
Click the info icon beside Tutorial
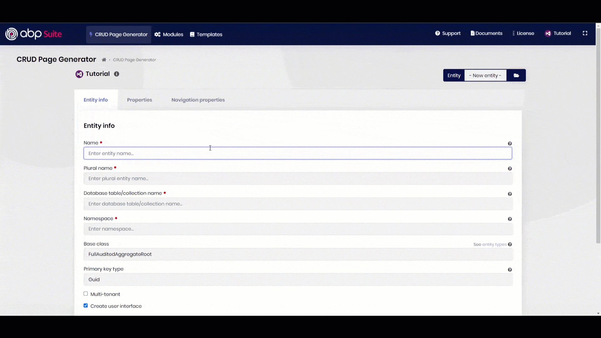pos(116,74)
